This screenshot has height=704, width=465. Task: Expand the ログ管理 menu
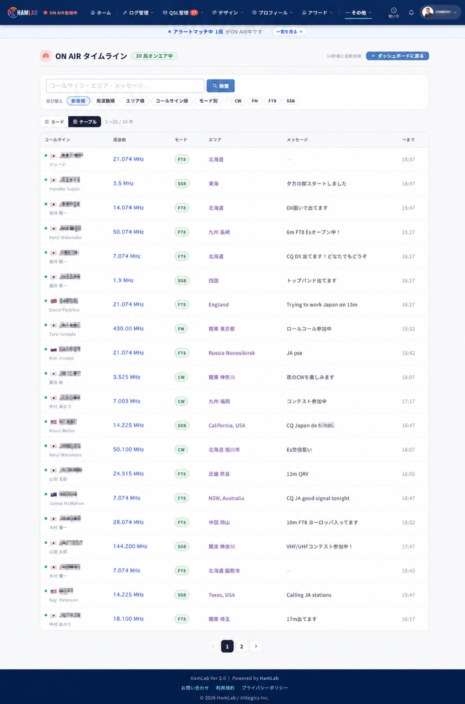(x=138, y=13)
